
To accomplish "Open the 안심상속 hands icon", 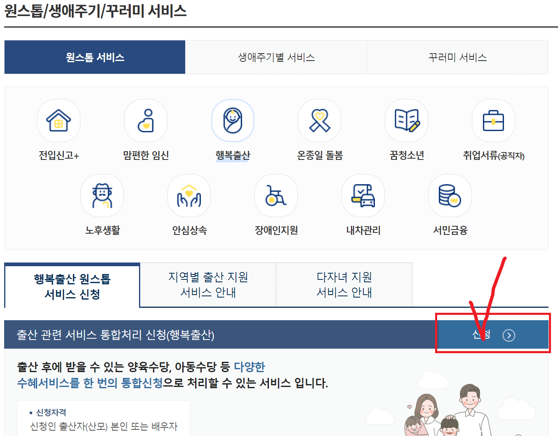I will click(x=189, y=195).
